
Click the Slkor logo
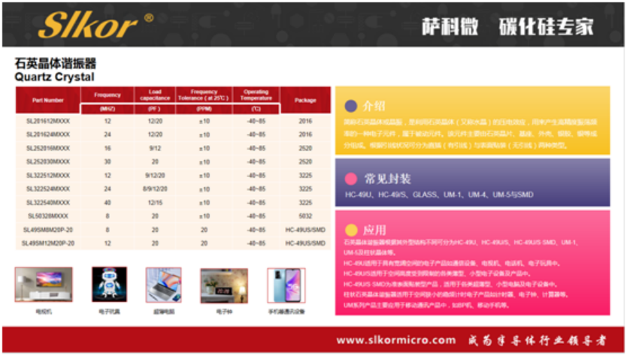coord(88,25)
